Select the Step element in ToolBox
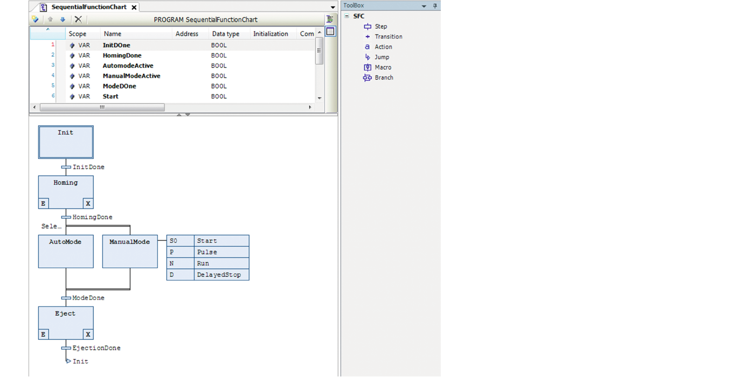This screenshot has width=755, height=377. pyautogui.click(x=380, y=26)
